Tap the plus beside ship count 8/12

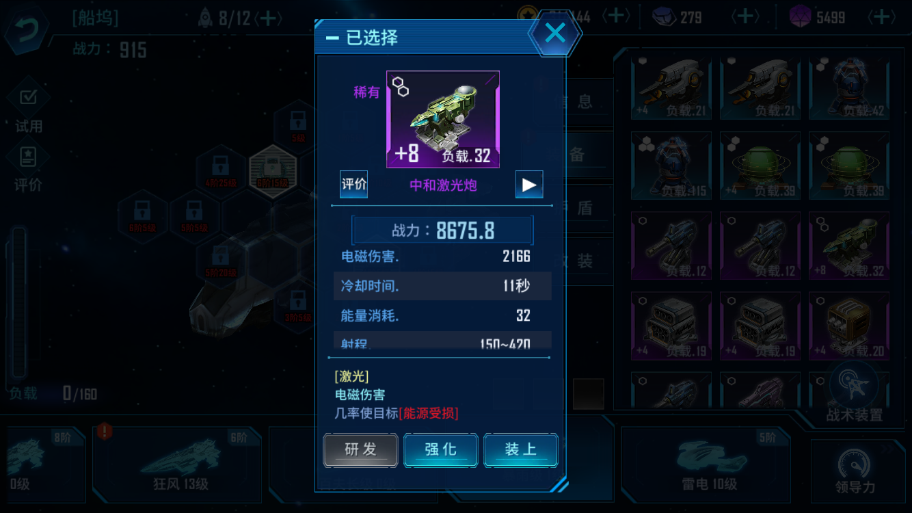point(268,18)
